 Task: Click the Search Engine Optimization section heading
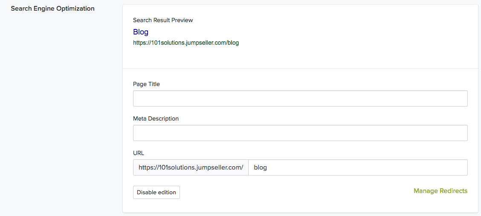point(52,9)
